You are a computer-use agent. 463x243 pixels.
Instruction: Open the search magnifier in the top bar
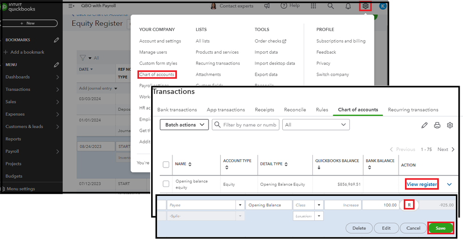point(331,6)
